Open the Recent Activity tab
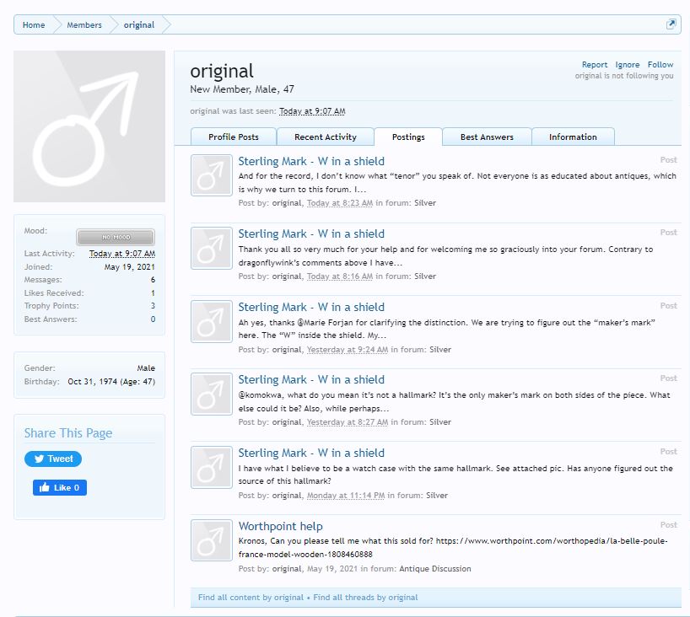690x617 pixels. click(x=326, y=137)
